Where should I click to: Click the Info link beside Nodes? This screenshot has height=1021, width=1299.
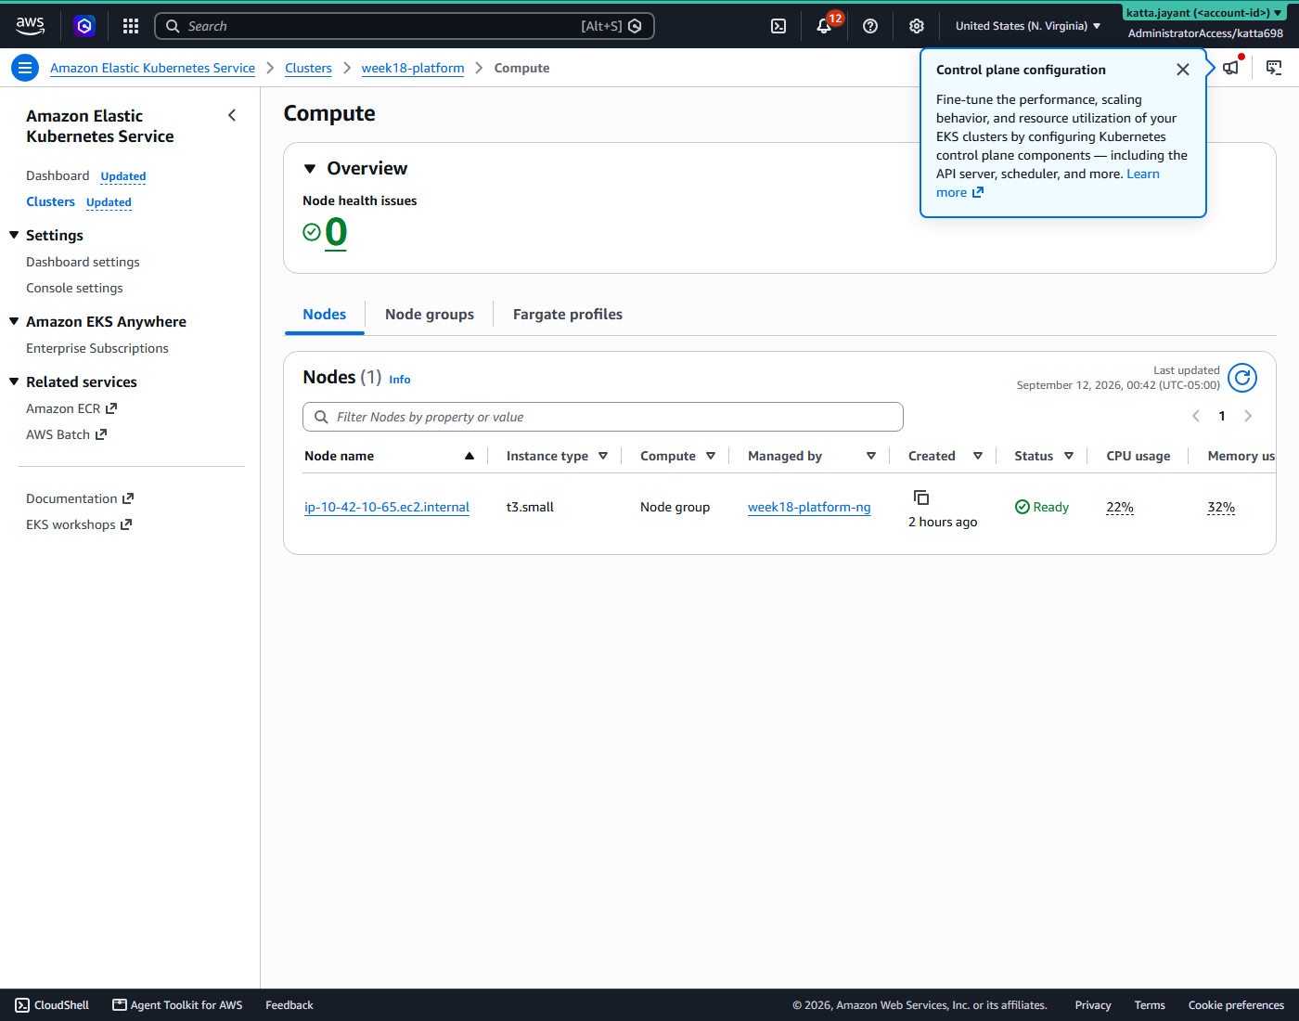coord(400,380)
